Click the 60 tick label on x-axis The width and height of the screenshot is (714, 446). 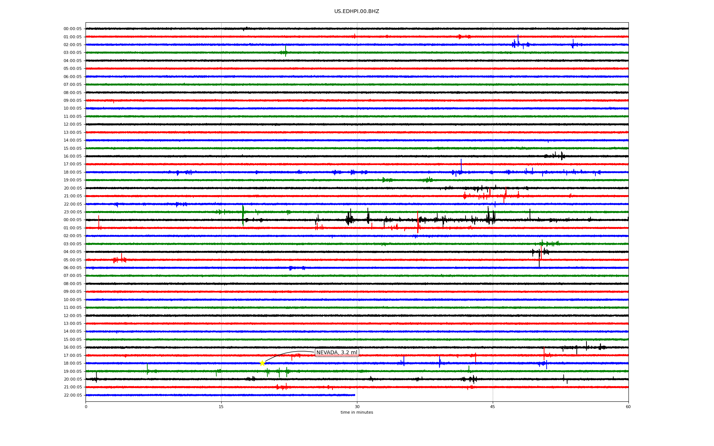point(628,407)
